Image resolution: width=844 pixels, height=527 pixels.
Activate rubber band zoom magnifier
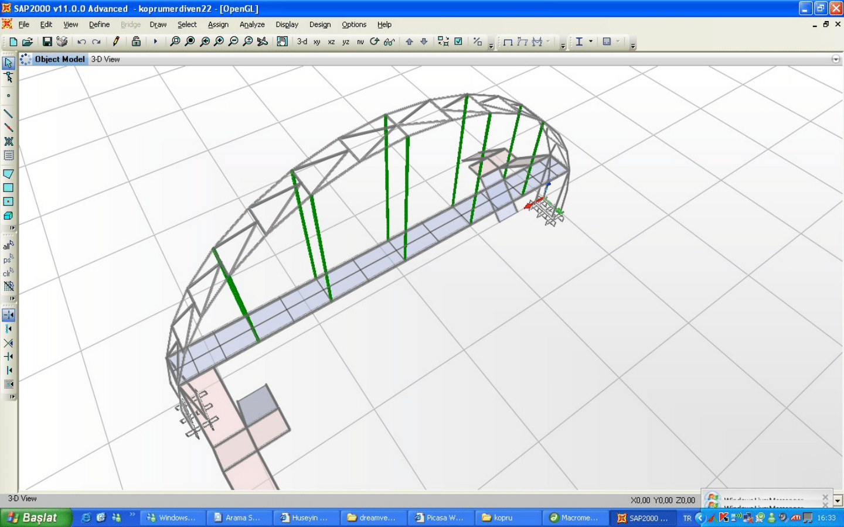pos(175,42)
